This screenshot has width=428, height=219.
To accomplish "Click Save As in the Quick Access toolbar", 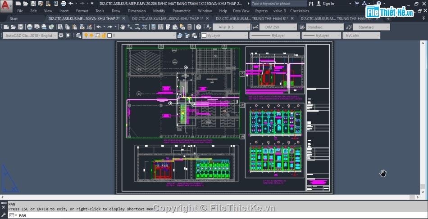I will tap(41, 4).
